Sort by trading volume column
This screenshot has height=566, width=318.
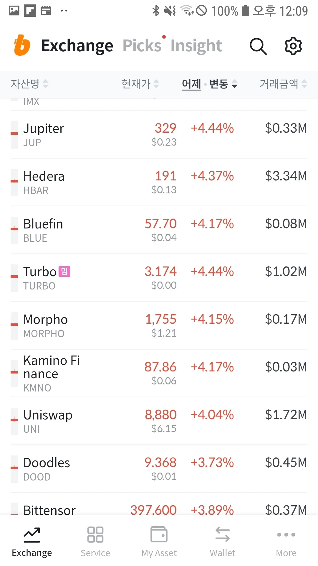(283, 84)
